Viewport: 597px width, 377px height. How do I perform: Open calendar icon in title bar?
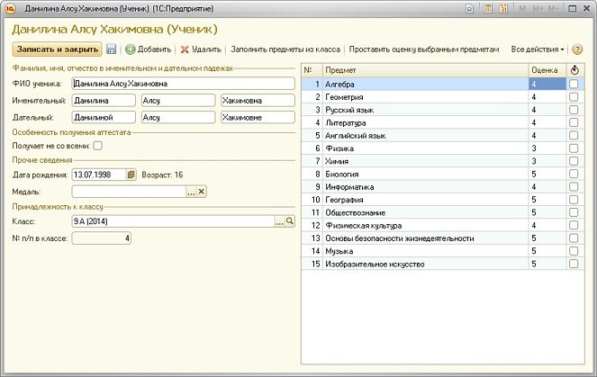coord(503,9)
